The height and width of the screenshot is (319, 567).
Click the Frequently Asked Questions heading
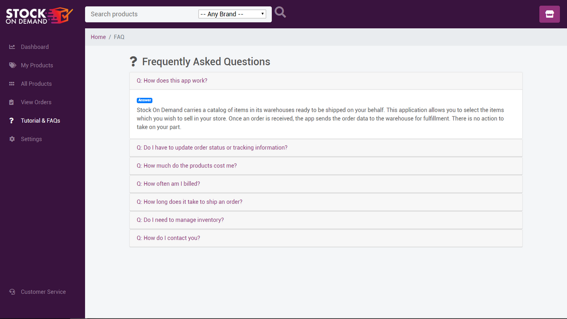(206, 62)
